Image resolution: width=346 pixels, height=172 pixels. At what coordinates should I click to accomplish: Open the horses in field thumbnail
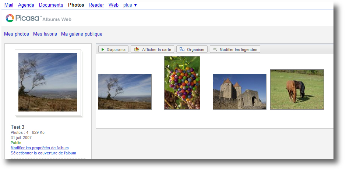(297, 89)
